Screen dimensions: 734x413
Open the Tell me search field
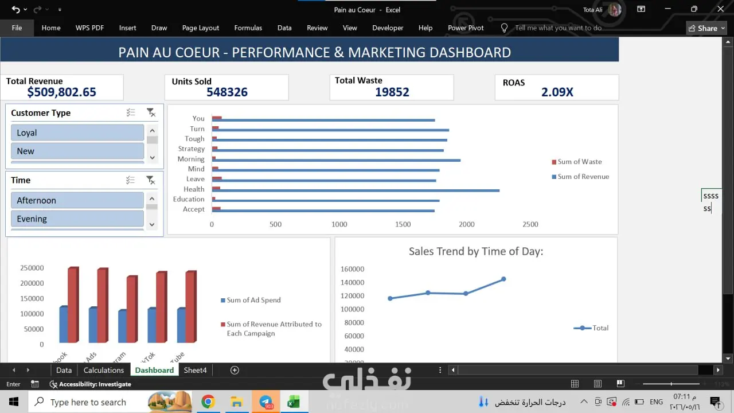[x=558, y=28]
